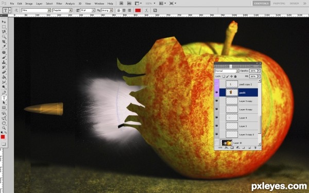Select the Eyedropper tool

4,47
